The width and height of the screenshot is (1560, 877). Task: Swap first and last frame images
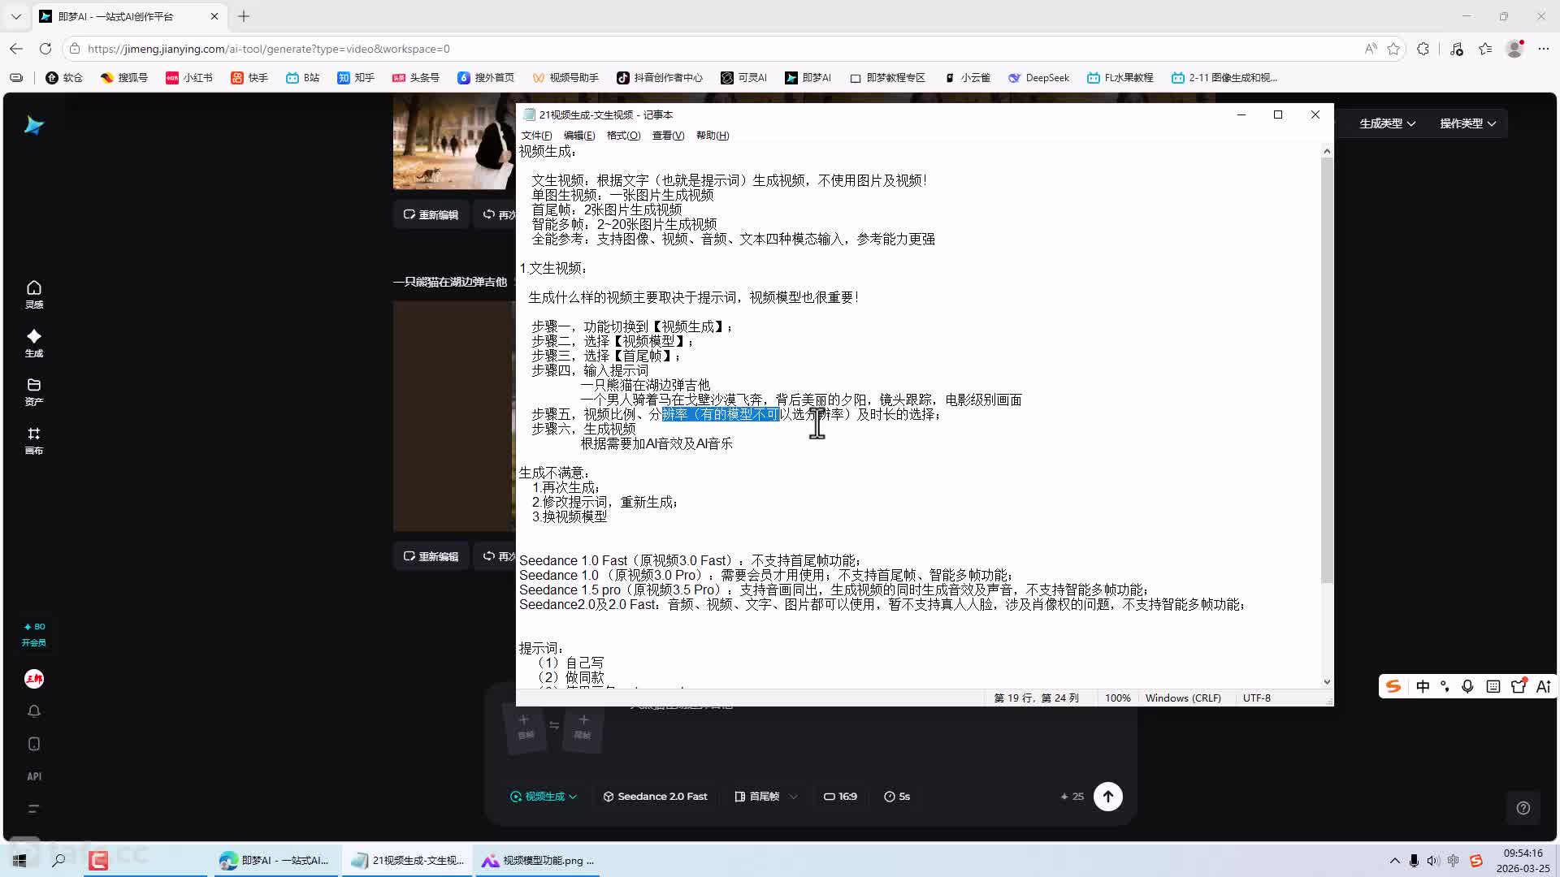pos(554,725)
